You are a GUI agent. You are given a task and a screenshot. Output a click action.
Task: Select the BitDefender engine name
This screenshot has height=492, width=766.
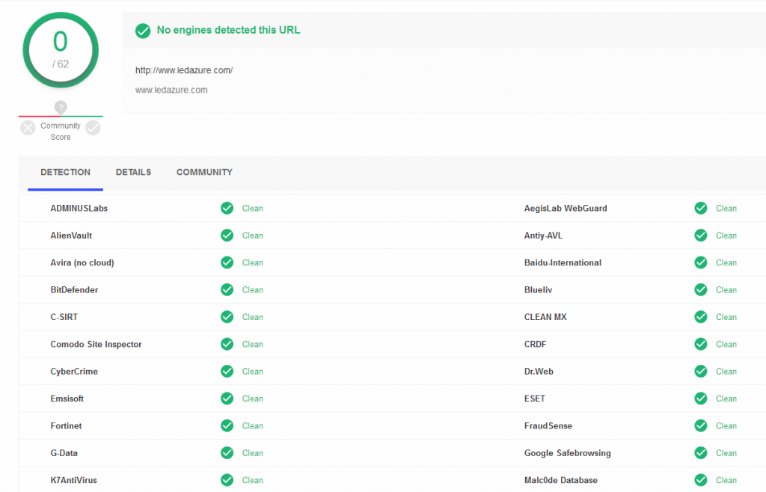pyautogui.click(x=74, y=290)
